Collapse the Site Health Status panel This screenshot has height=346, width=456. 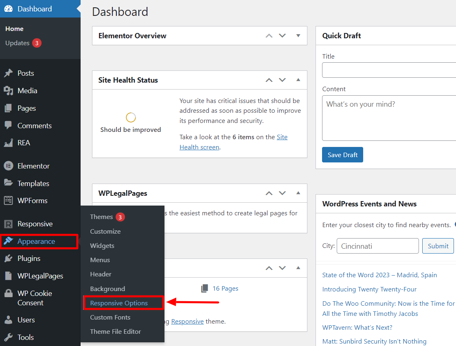pyautogui.click(x=298, y=80)
